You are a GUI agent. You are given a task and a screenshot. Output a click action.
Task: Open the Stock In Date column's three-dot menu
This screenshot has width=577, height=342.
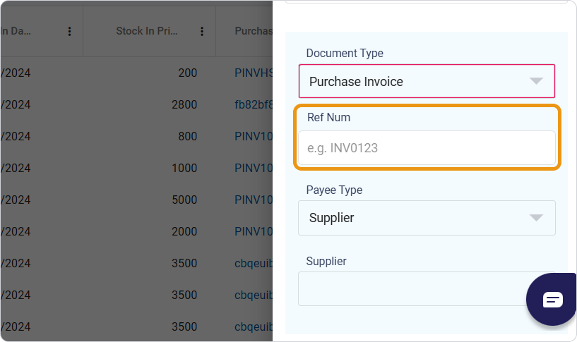click(x=69, y=32)
